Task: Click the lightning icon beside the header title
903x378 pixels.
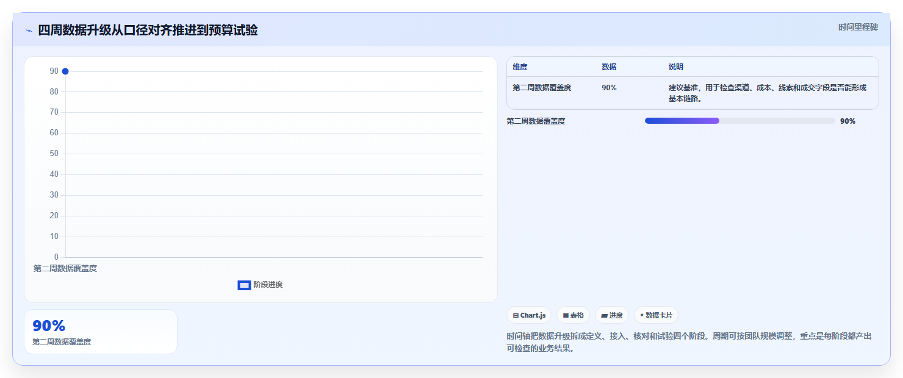Action: [29, 30]
